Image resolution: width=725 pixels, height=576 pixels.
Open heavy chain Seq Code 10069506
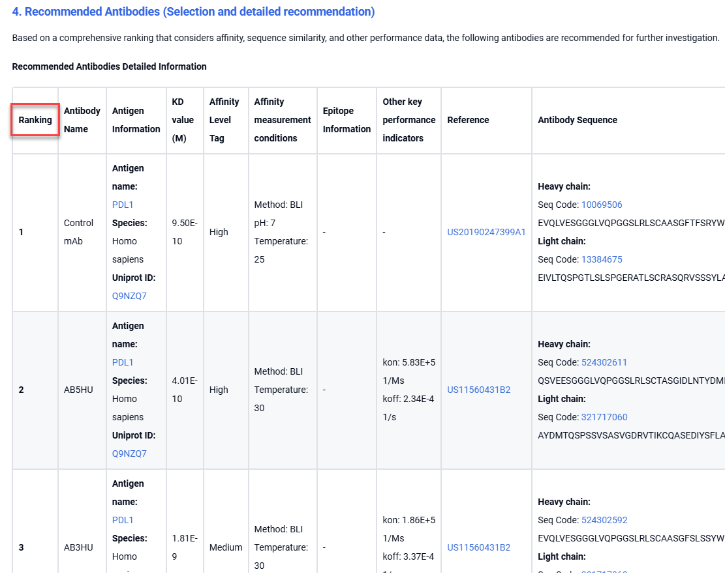(602, 205)
